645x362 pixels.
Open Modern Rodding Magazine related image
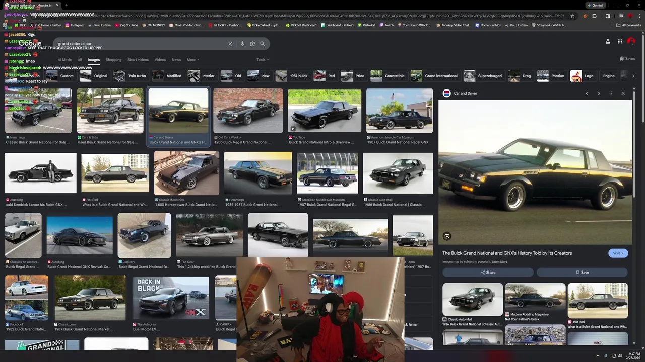(x=535, y=297)
